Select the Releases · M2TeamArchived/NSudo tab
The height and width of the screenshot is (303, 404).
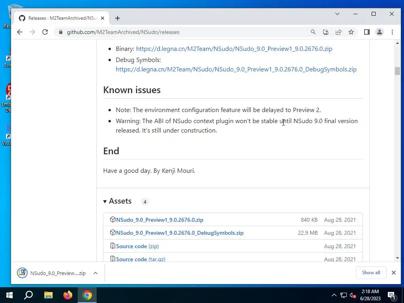click(62, 18)
